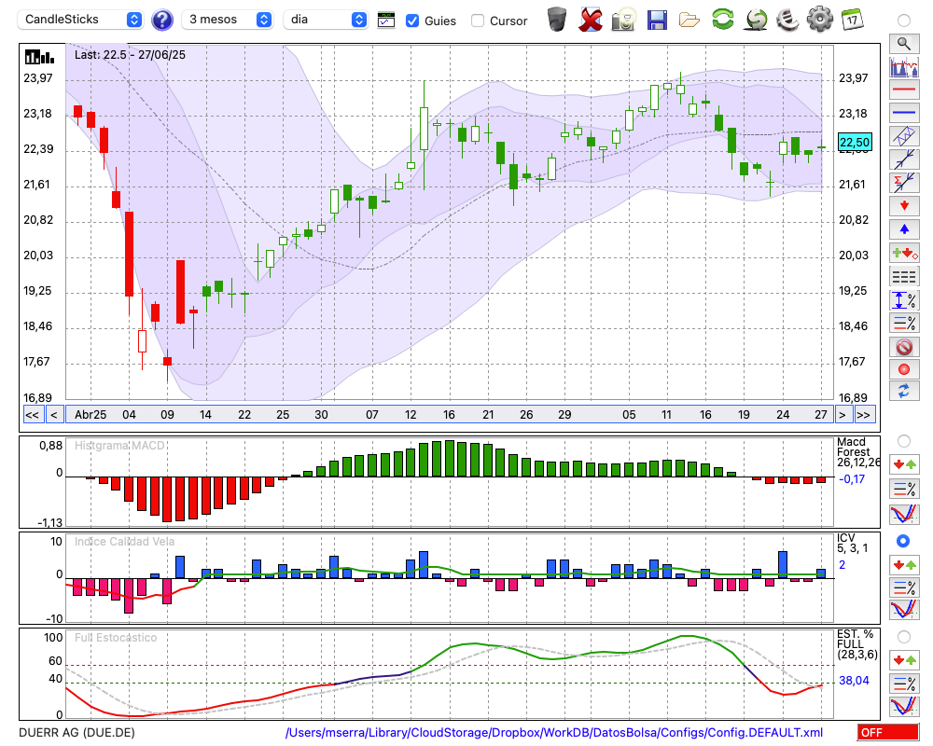Select the radio button next to the price chart
Screen dimensions: 933x746
[903, 21]
